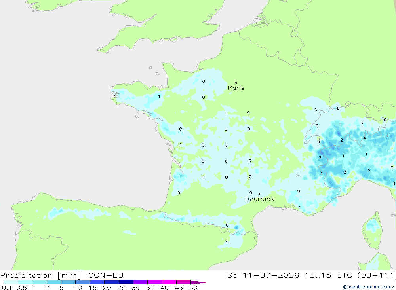396x290 pixels.
Task: Click the Paris city label
Action: pos(236,88)
